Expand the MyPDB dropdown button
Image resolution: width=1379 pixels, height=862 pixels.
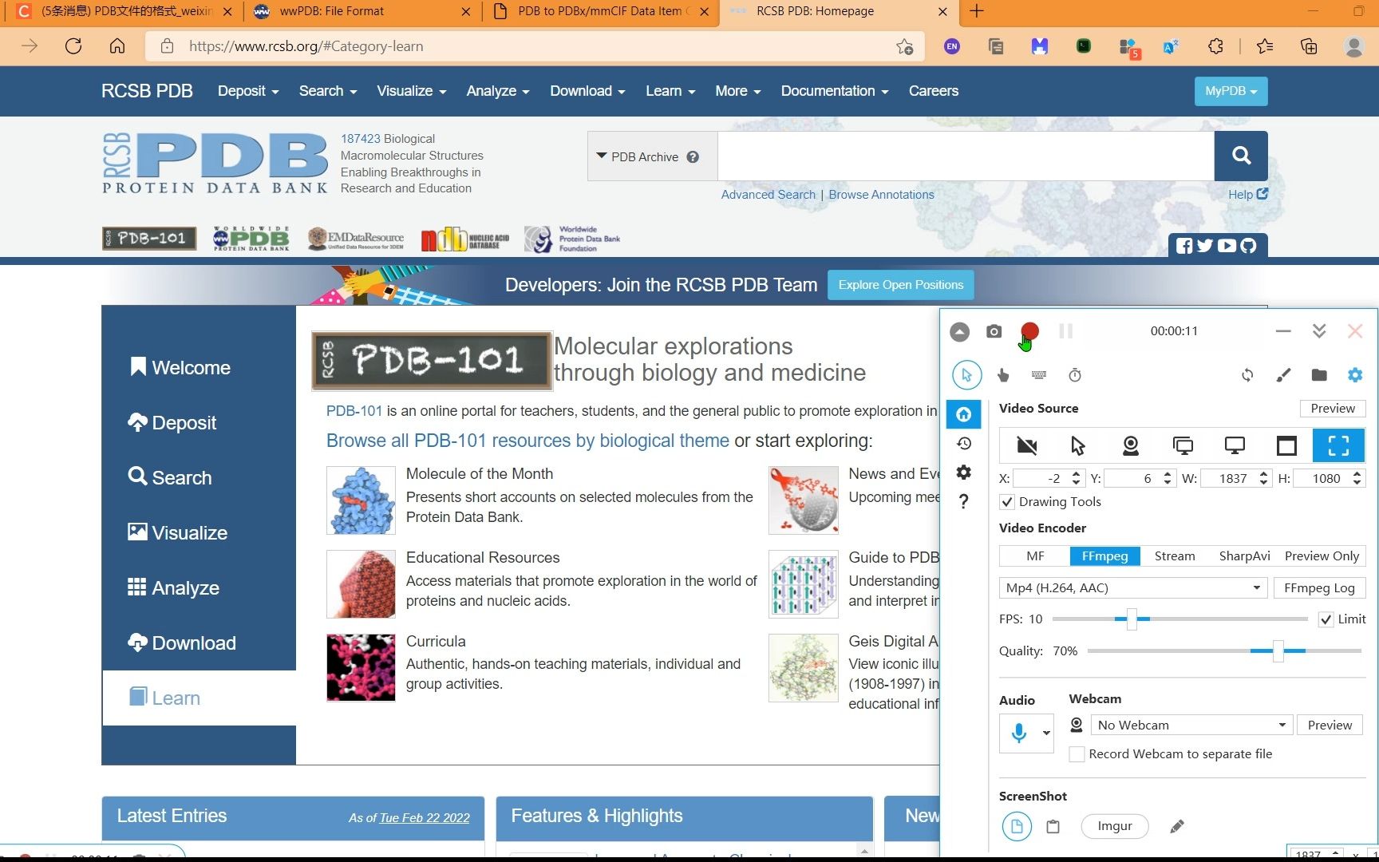tap(1231, 91)
